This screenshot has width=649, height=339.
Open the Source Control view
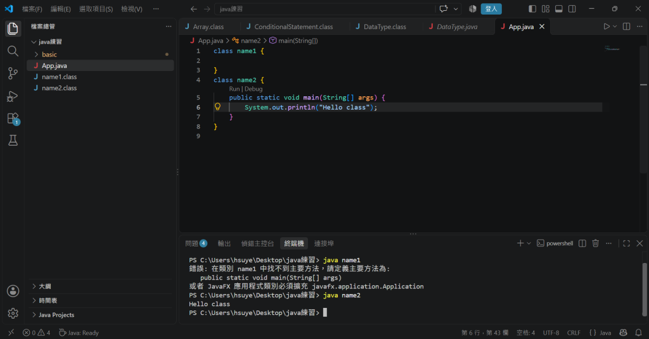point(13,74)
